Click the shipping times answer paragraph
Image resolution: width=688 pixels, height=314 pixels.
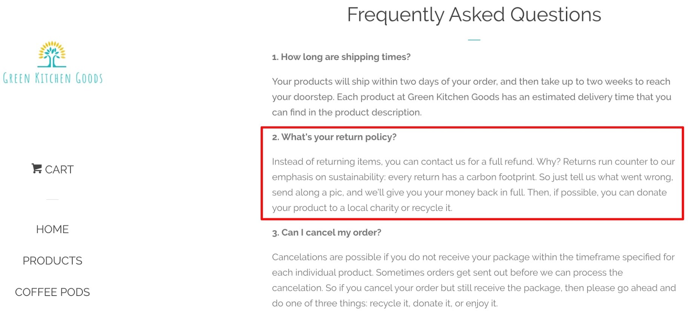(471, 97)
